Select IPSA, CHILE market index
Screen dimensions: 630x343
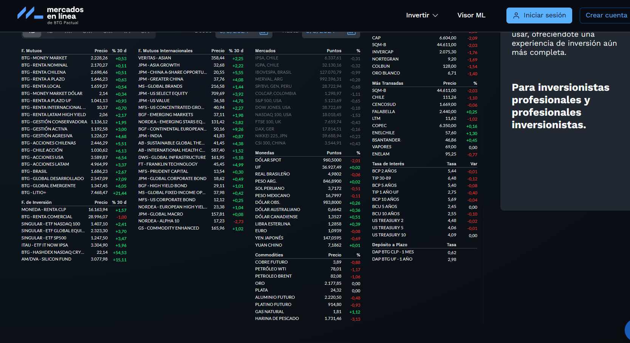308,58
